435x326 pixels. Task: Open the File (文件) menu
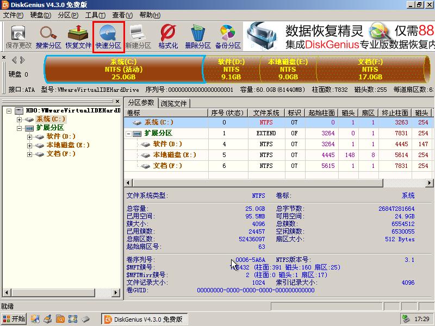coord(13,15)
